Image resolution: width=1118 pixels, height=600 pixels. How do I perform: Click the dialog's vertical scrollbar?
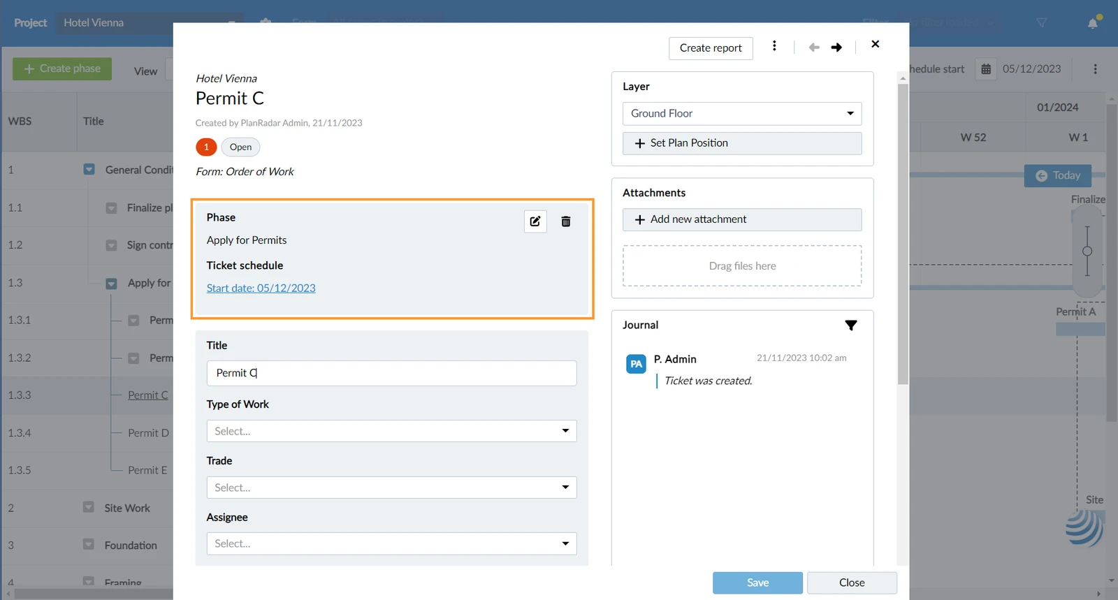pyautogui.click(x=903, y=234)
